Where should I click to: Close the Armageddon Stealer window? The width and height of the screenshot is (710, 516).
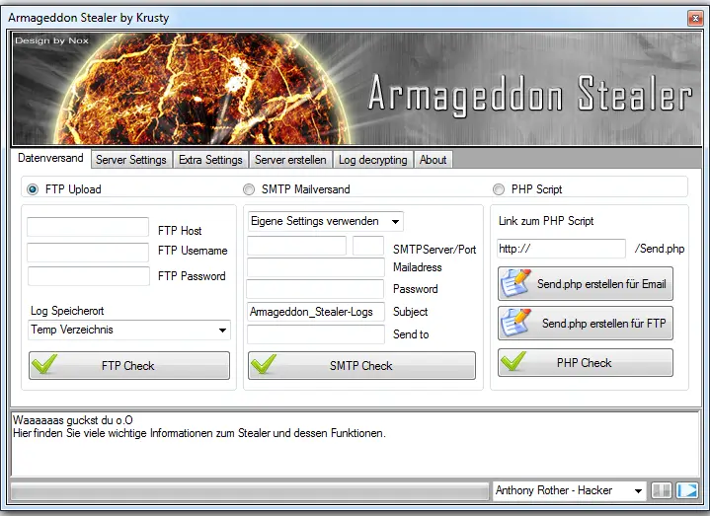coord(695,18)
